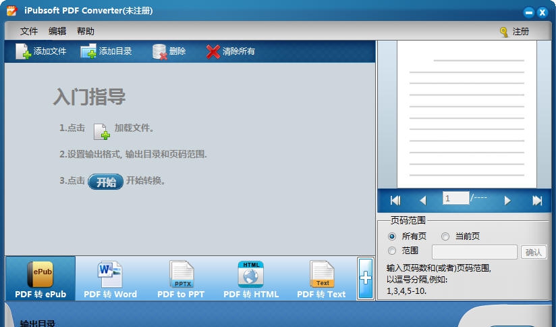
Task: Choose the PDF 转 HTML conversion format
Action: pyautogui.click(x=251, y=279)
